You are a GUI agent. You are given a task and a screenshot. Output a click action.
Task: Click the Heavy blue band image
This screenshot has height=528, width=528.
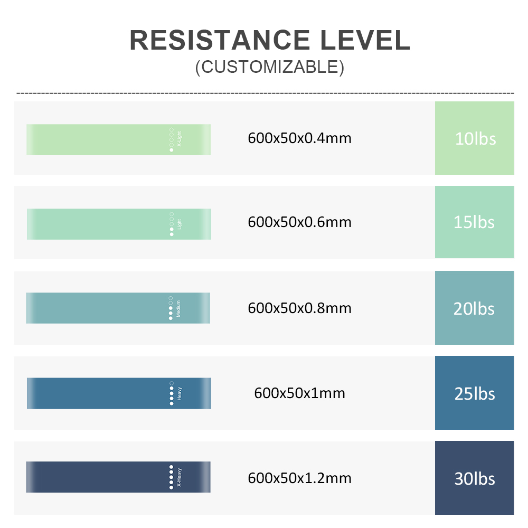119,393
